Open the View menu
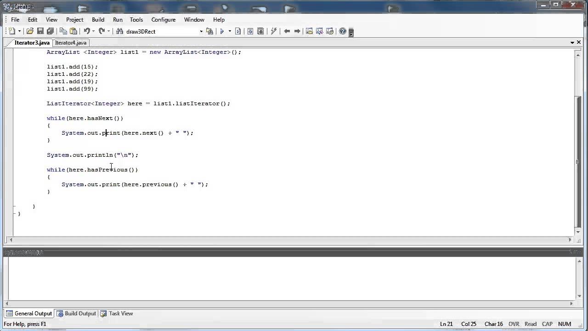Viewport: 588px width, 331px height. pos(51,20)
